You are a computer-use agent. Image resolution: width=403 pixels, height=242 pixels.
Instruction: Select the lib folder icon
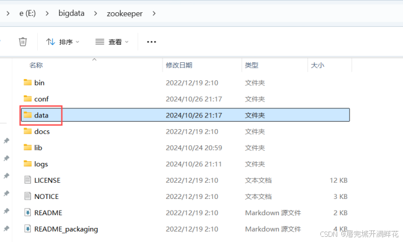(27, 147)
